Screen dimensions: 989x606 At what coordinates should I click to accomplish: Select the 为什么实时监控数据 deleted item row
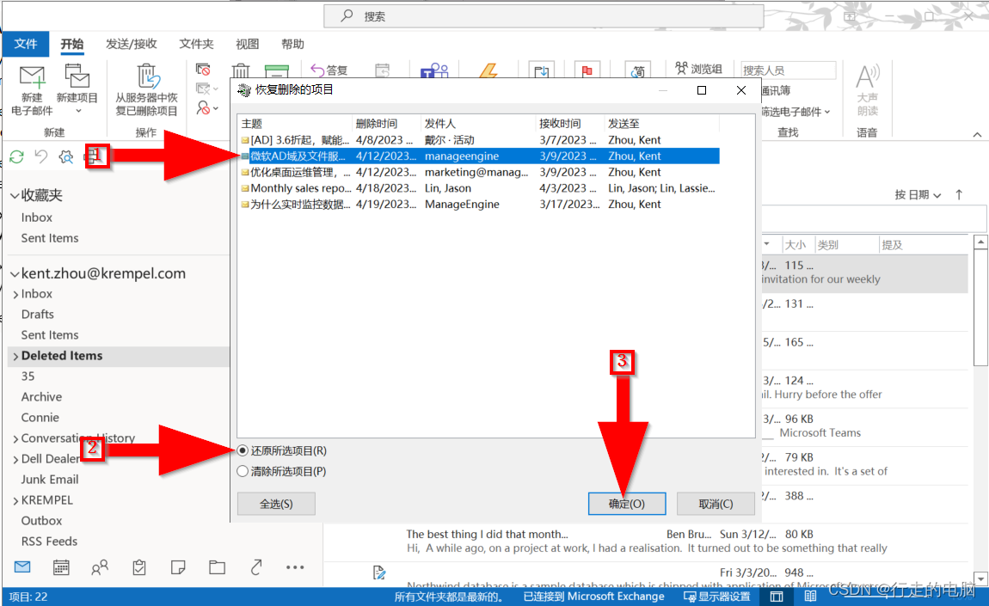[479, 205]
